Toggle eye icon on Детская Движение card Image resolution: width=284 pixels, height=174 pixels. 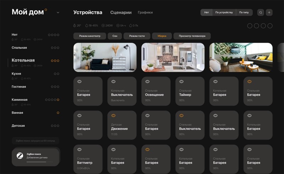(x=113, y=116)
